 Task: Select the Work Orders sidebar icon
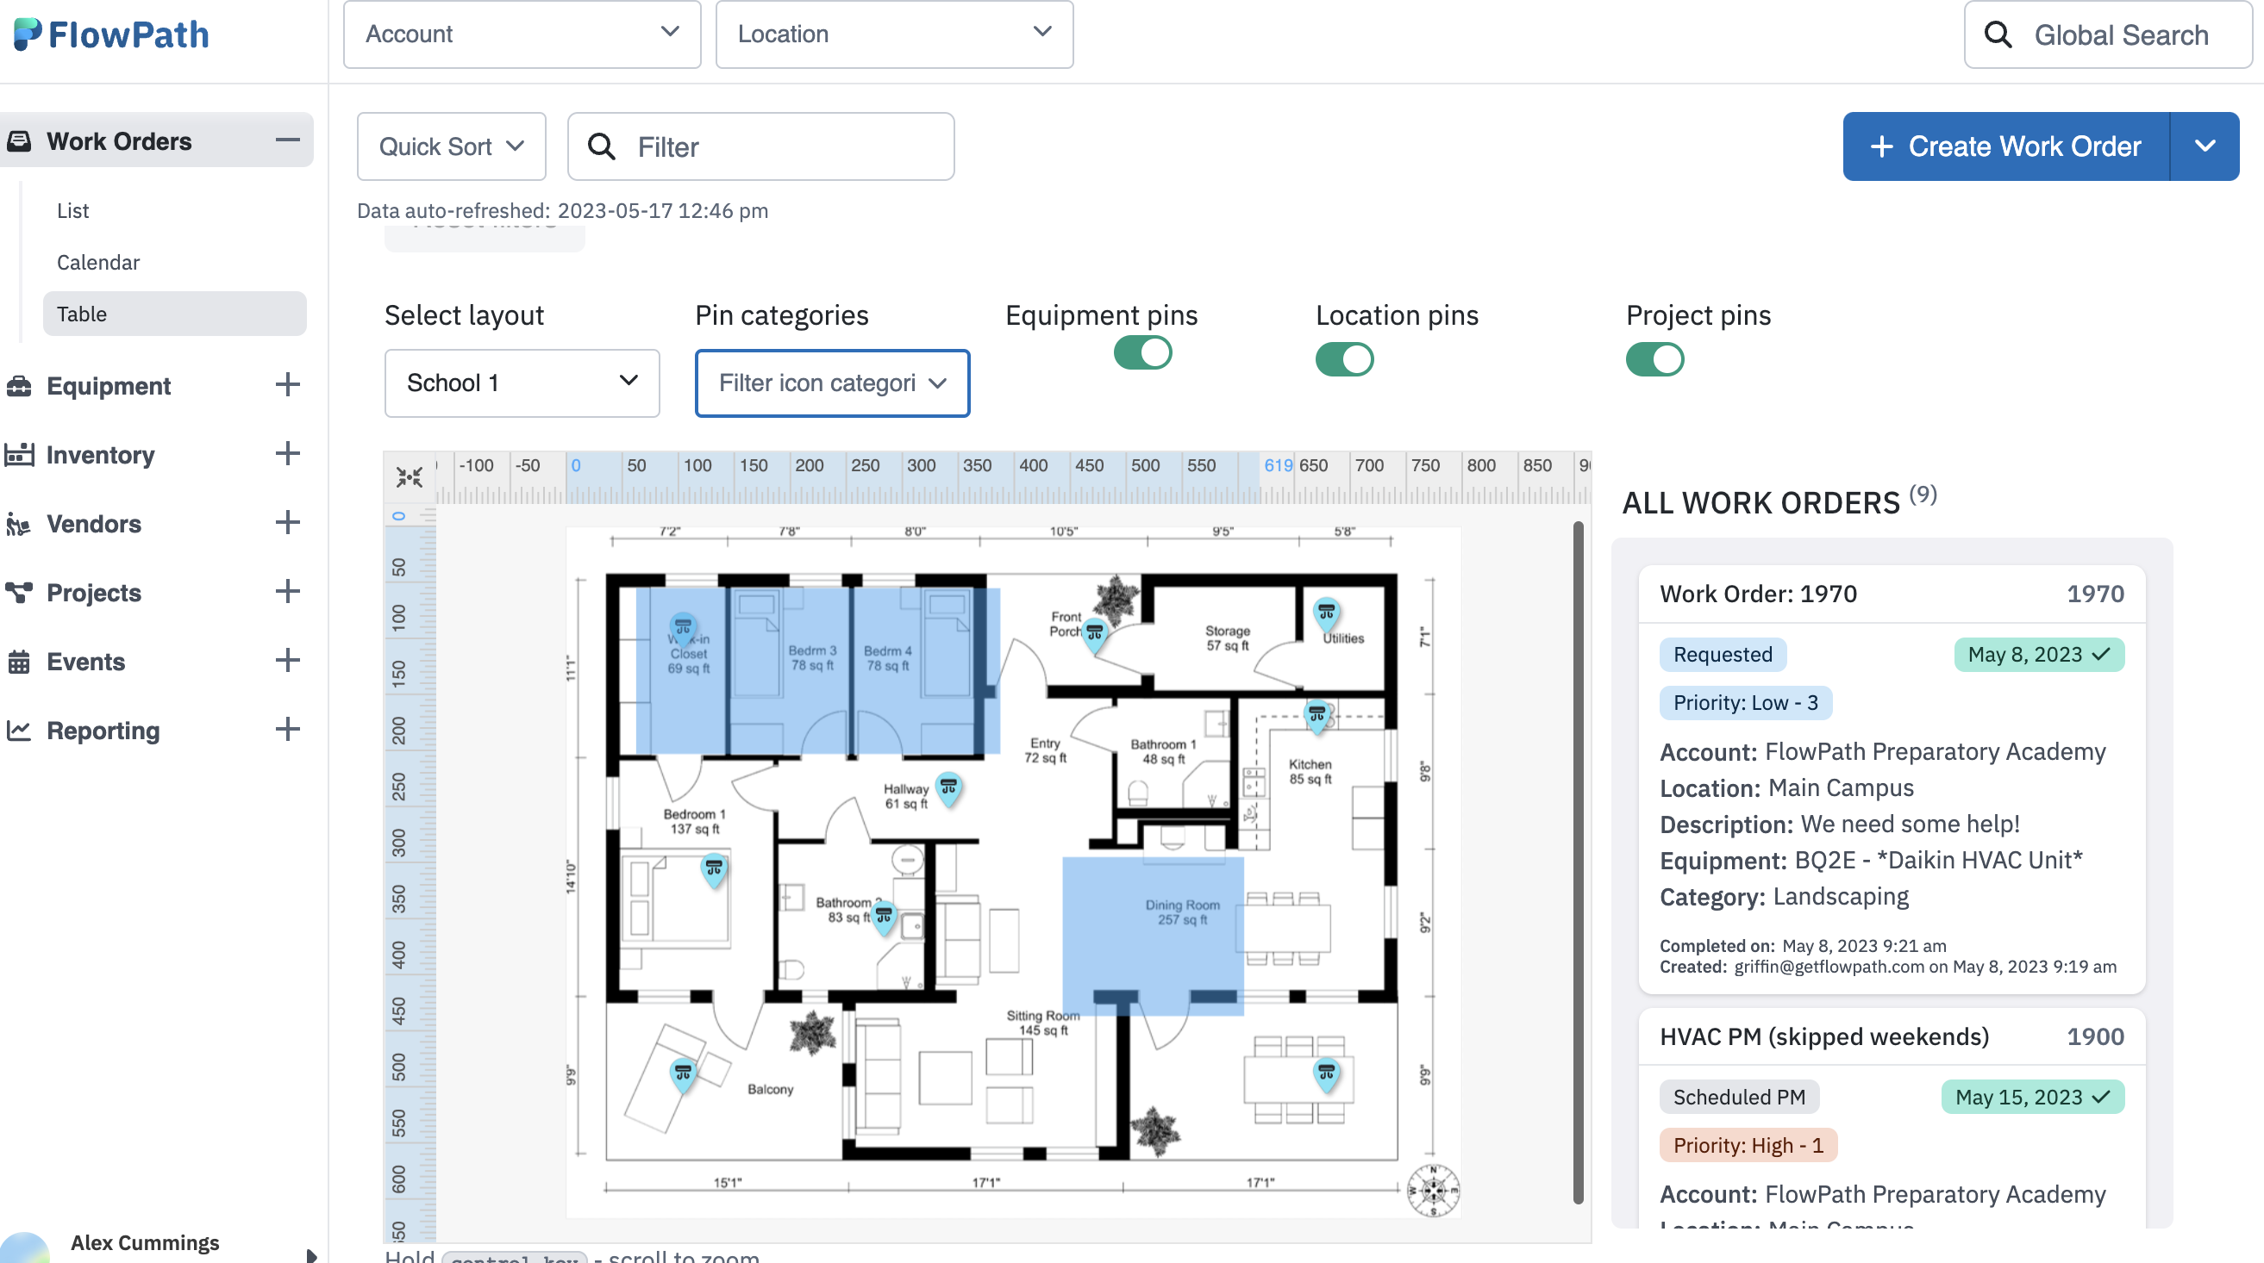coord(19,140)
